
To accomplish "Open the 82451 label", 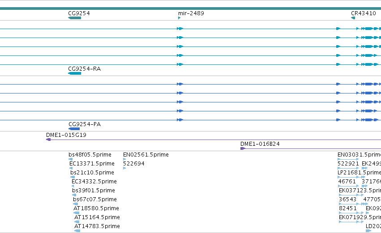I will click(348, 208).
